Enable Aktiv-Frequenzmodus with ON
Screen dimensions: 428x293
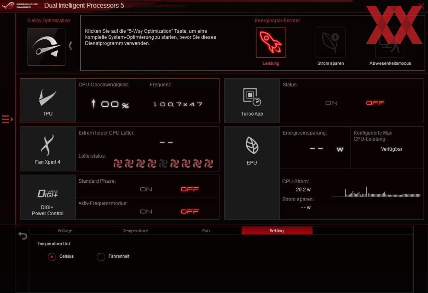coord(146,212)
